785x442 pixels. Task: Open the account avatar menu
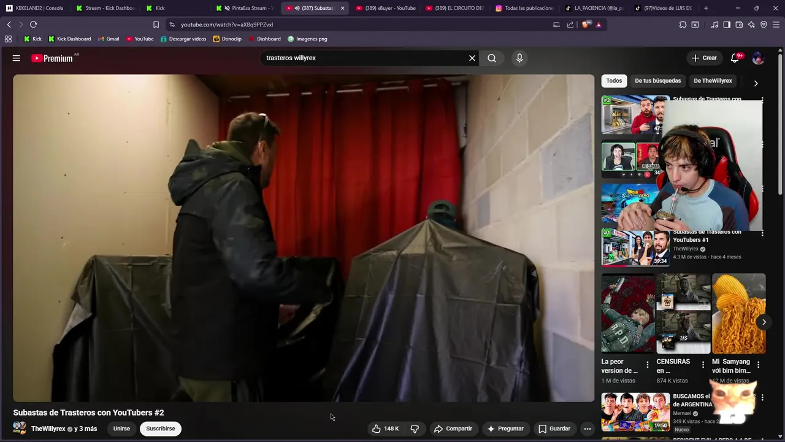pos(758,58)
